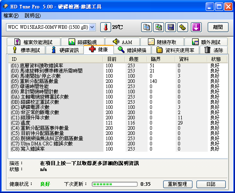Click threshold value 140 in row (05)
This screenshot has height=193, width=235.
click(154, 81)
